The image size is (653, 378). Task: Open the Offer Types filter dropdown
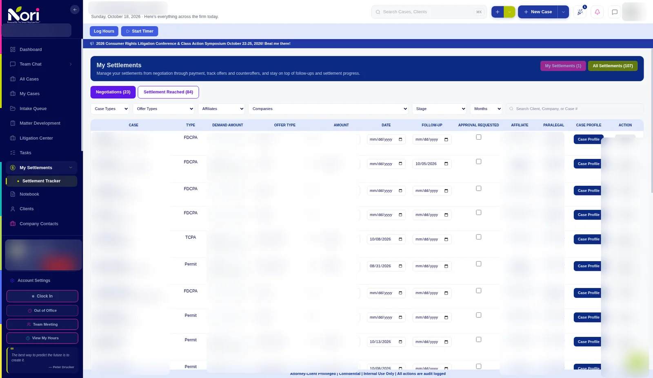(x=164, y=109)
